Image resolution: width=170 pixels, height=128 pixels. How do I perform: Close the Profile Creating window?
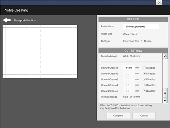(159, 2)
